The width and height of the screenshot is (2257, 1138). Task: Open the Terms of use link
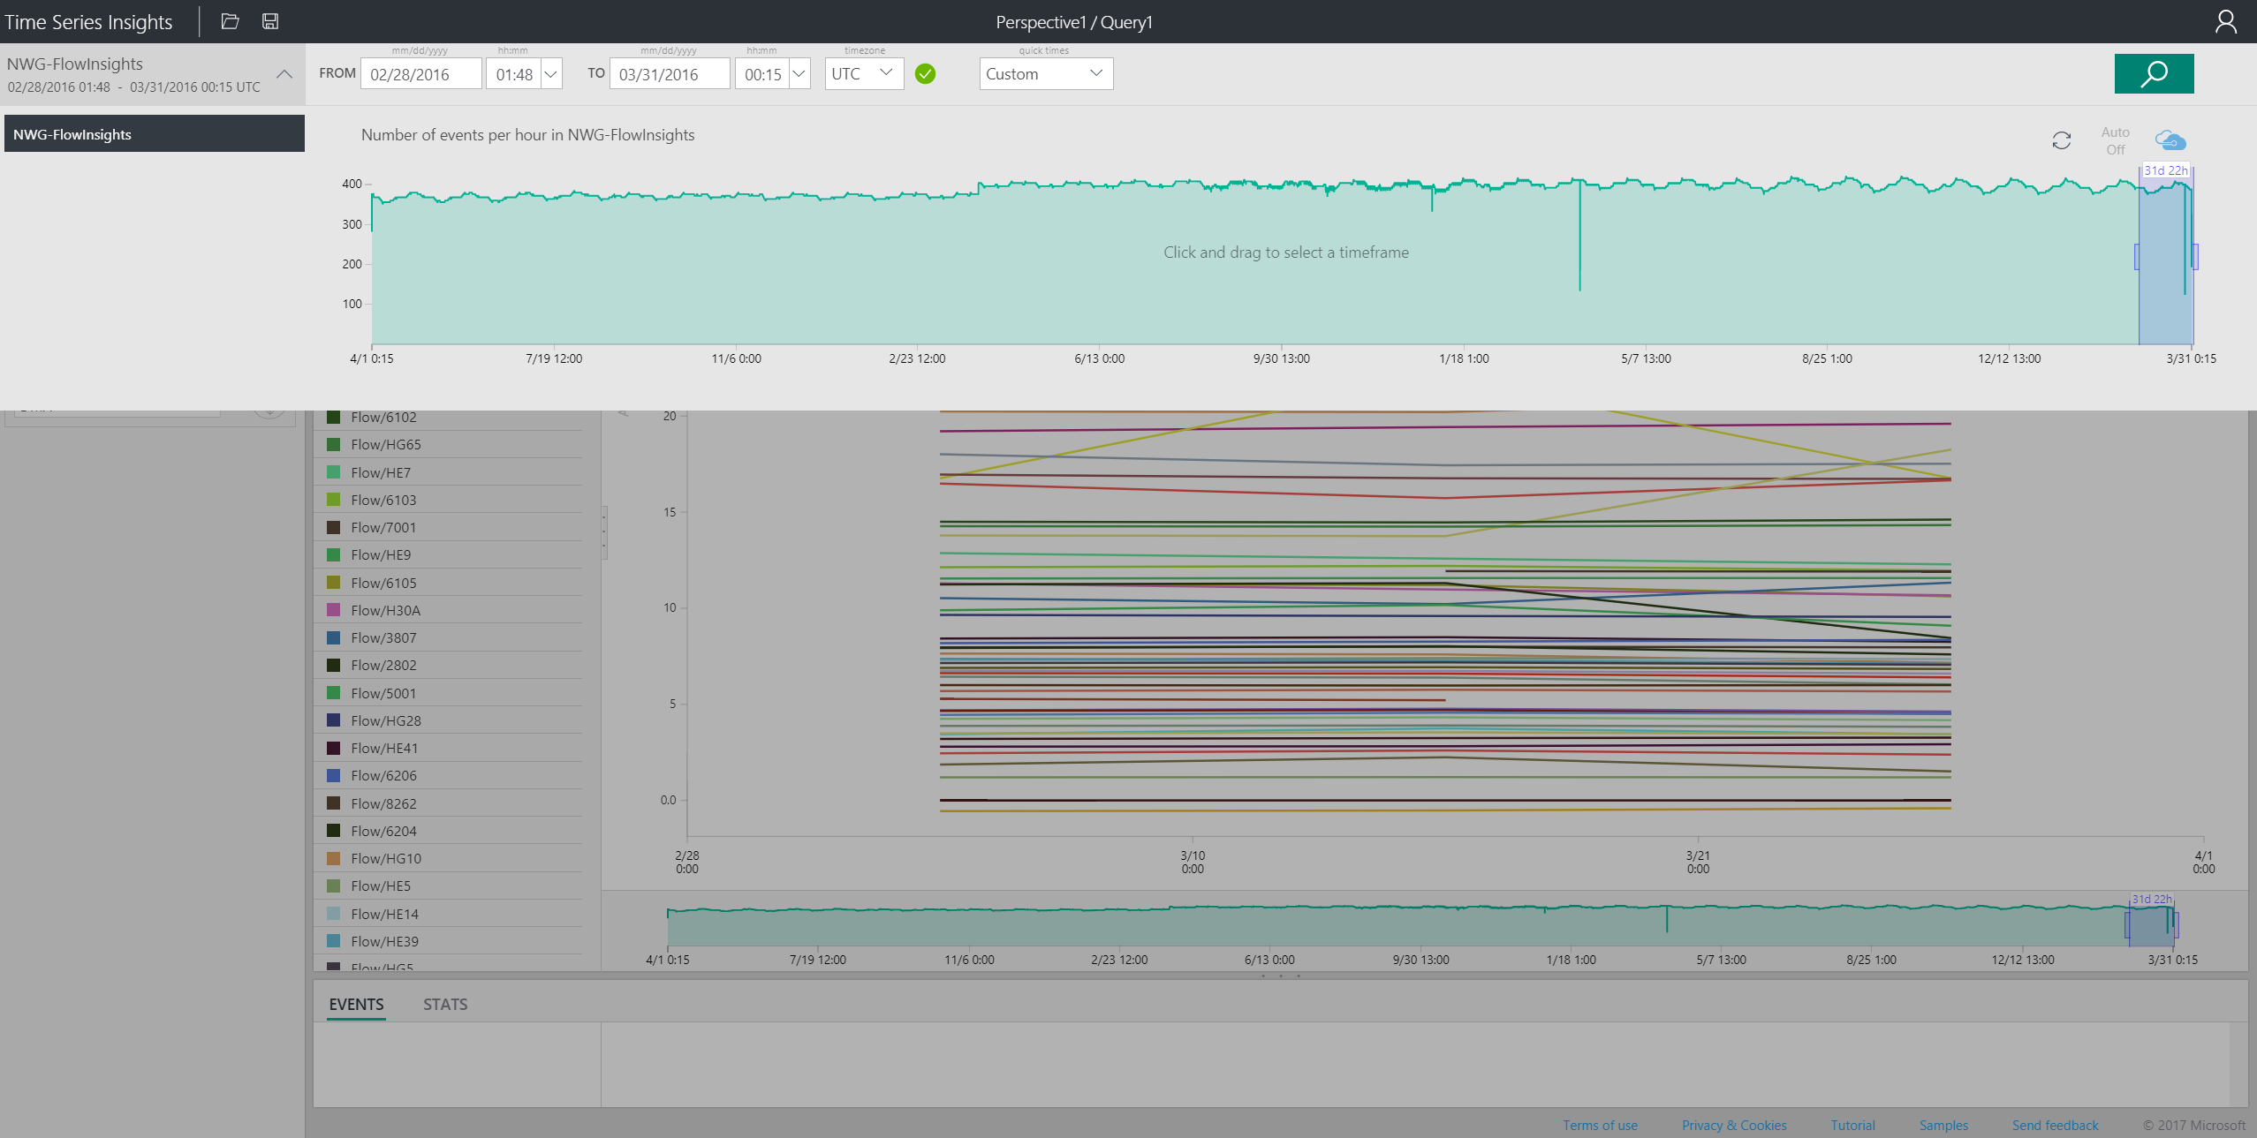pyautogui.click(x=1600, y=1125)
